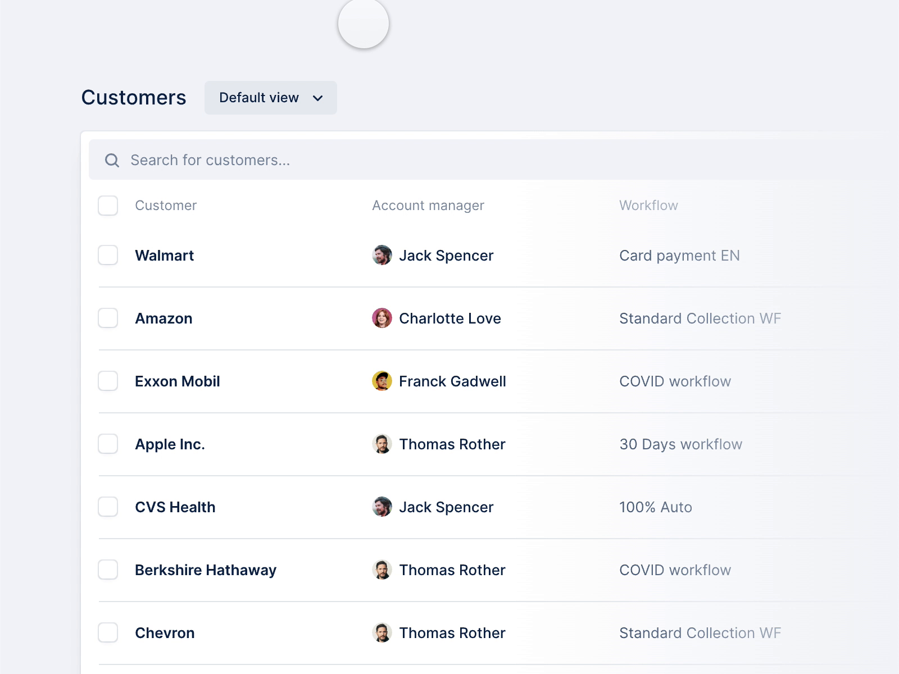The width and height of the screenshot is (899, 674).
Task: Click Thomas Rother's avatar in Chevron row
Action: coord(382,632)
